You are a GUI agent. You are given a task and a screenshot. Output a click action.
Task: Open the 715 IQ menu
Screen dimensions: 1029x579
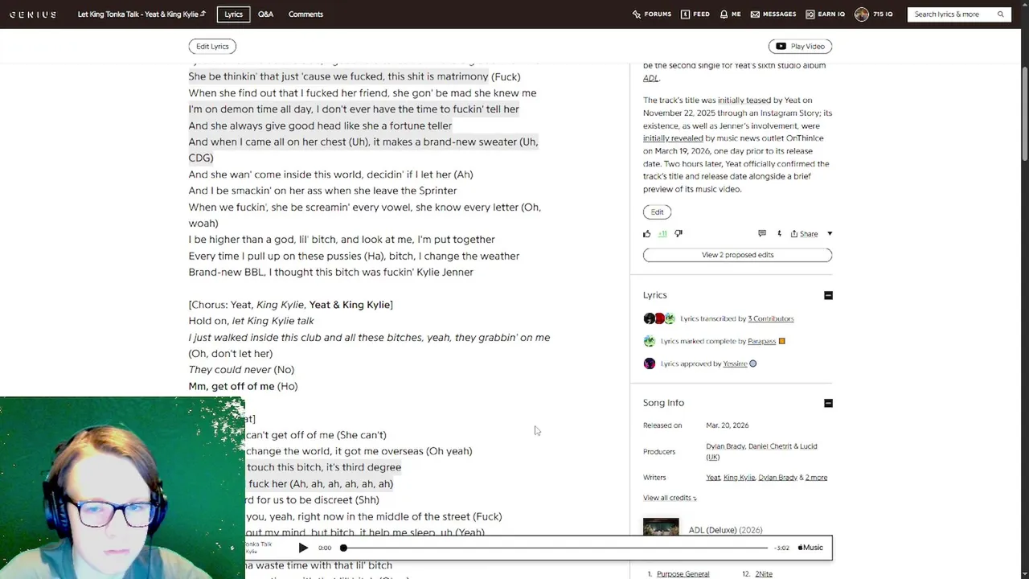(883, 14)
